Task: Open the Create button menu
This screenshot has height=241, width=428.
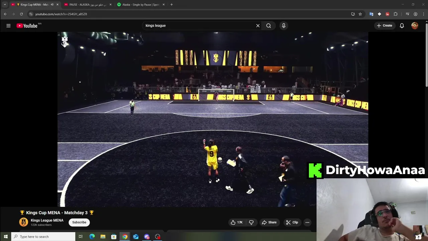Action: point(385,25)
